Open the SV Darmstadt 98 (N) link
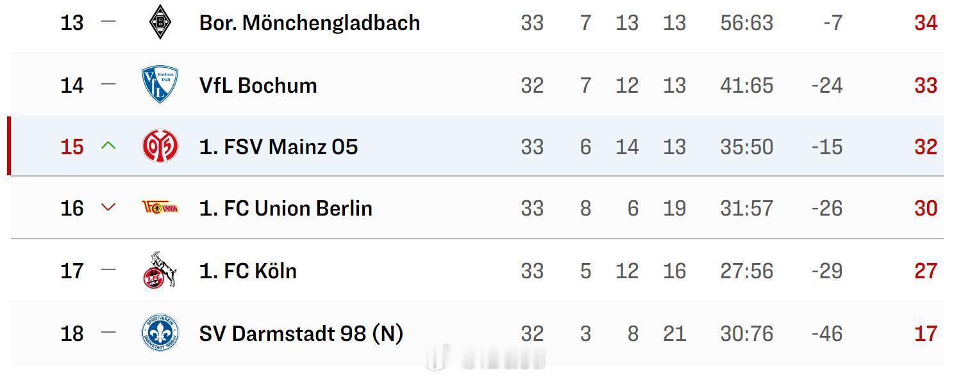 301,334
